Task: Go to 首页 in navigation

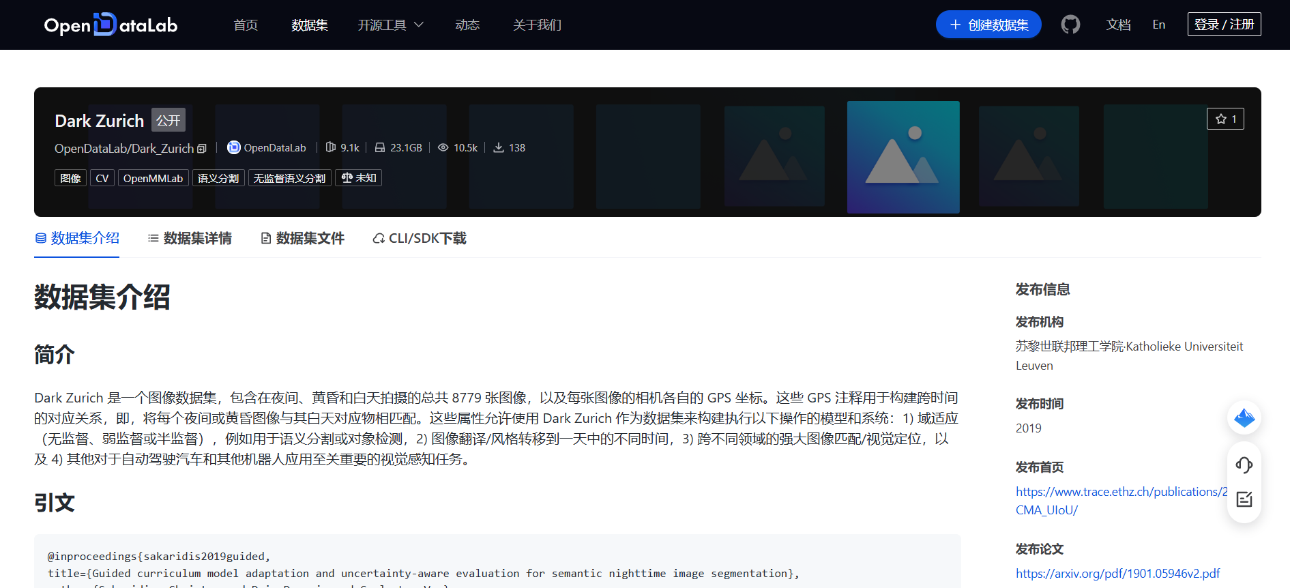Action: tap(246, 25)
